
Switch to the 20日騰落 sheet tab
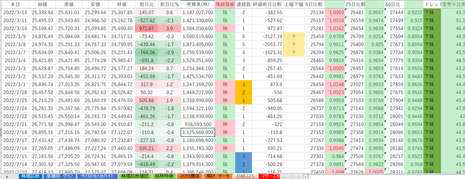click(189, 176)
